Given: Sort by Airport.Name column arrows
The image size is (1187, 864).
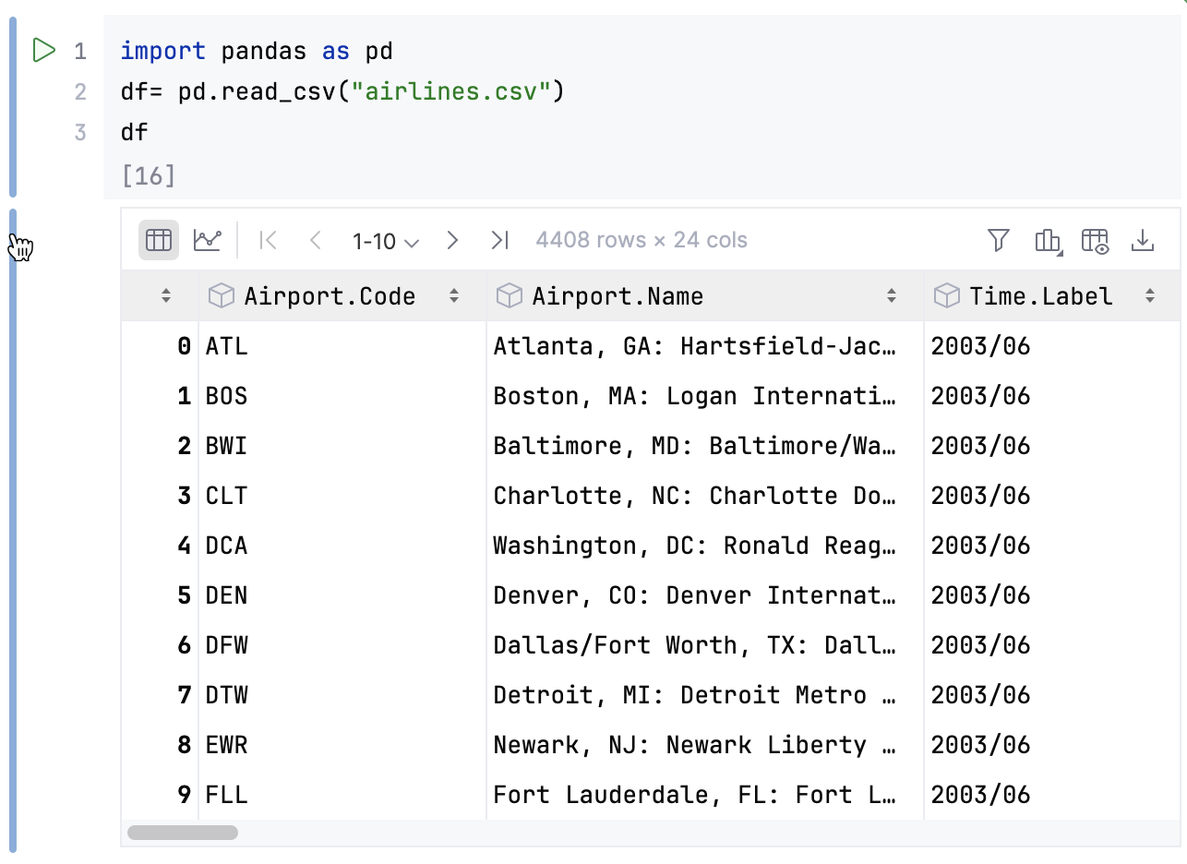Looking at the screenshot, I should pos(892,296).
